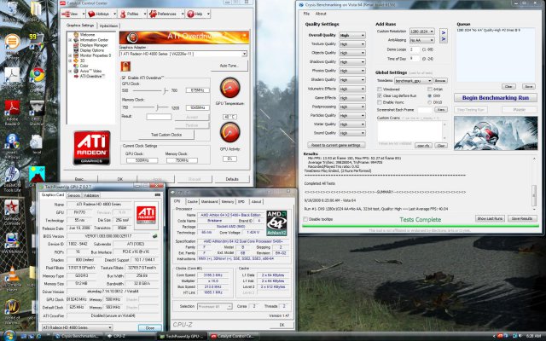Toggle Clear Log Before Run checkbox
This screenshot has height=341, width=546.
pos(380,95)
